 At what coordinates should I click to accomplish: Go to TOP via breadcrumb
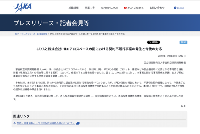[x=17, y=34]
